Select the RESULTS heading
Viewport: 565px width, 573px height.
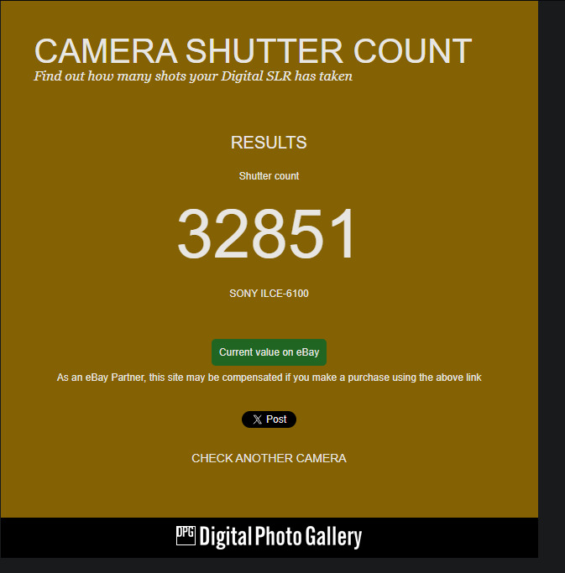tap(269, 143)
